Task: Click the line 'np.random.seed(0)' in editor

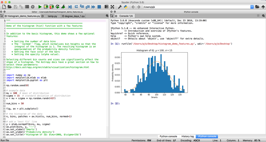Action: coord(18,85)
